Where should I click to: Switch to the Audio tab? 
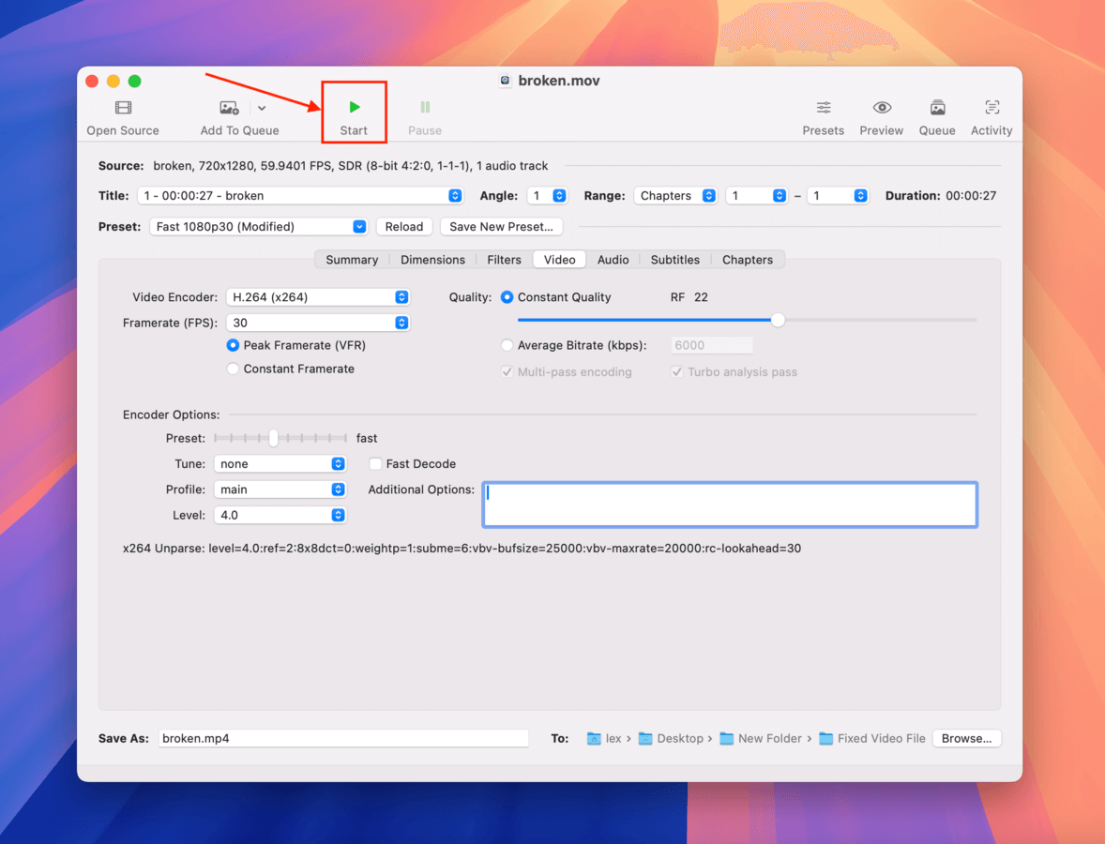613,260
